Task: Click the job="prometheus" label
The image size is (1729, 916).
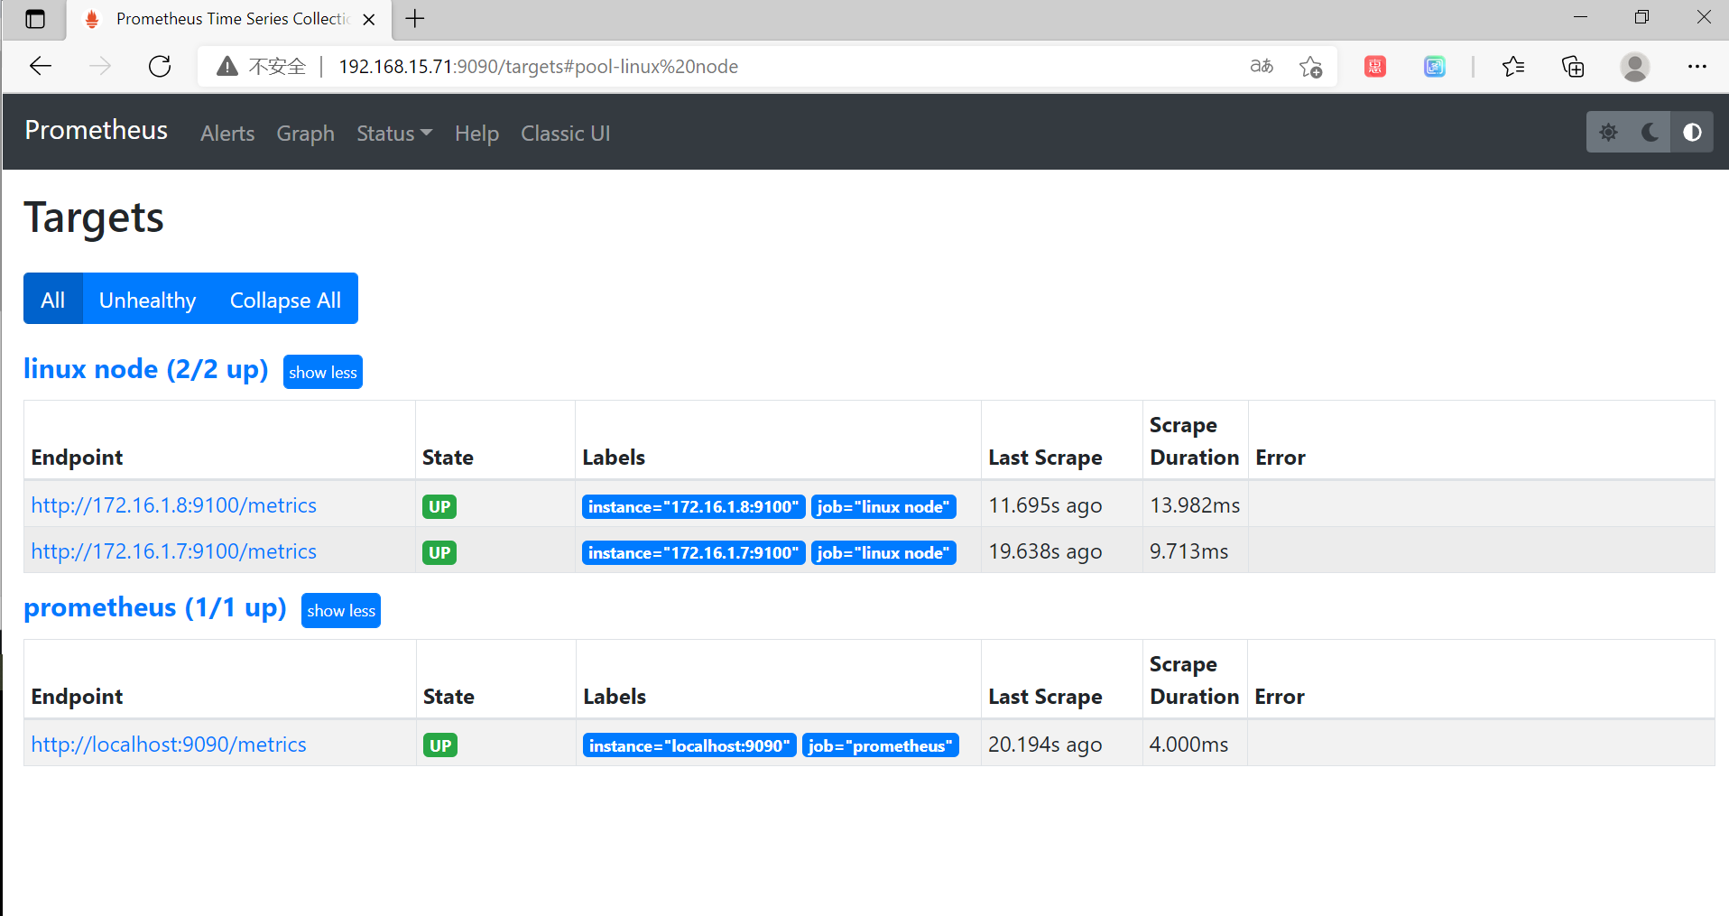Action: (x=881, y=745)
